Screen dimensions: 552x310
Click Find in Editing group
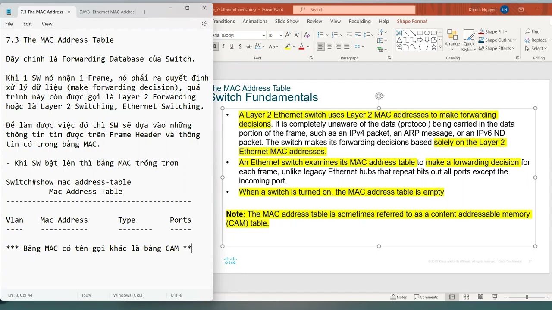coord(533,32)
